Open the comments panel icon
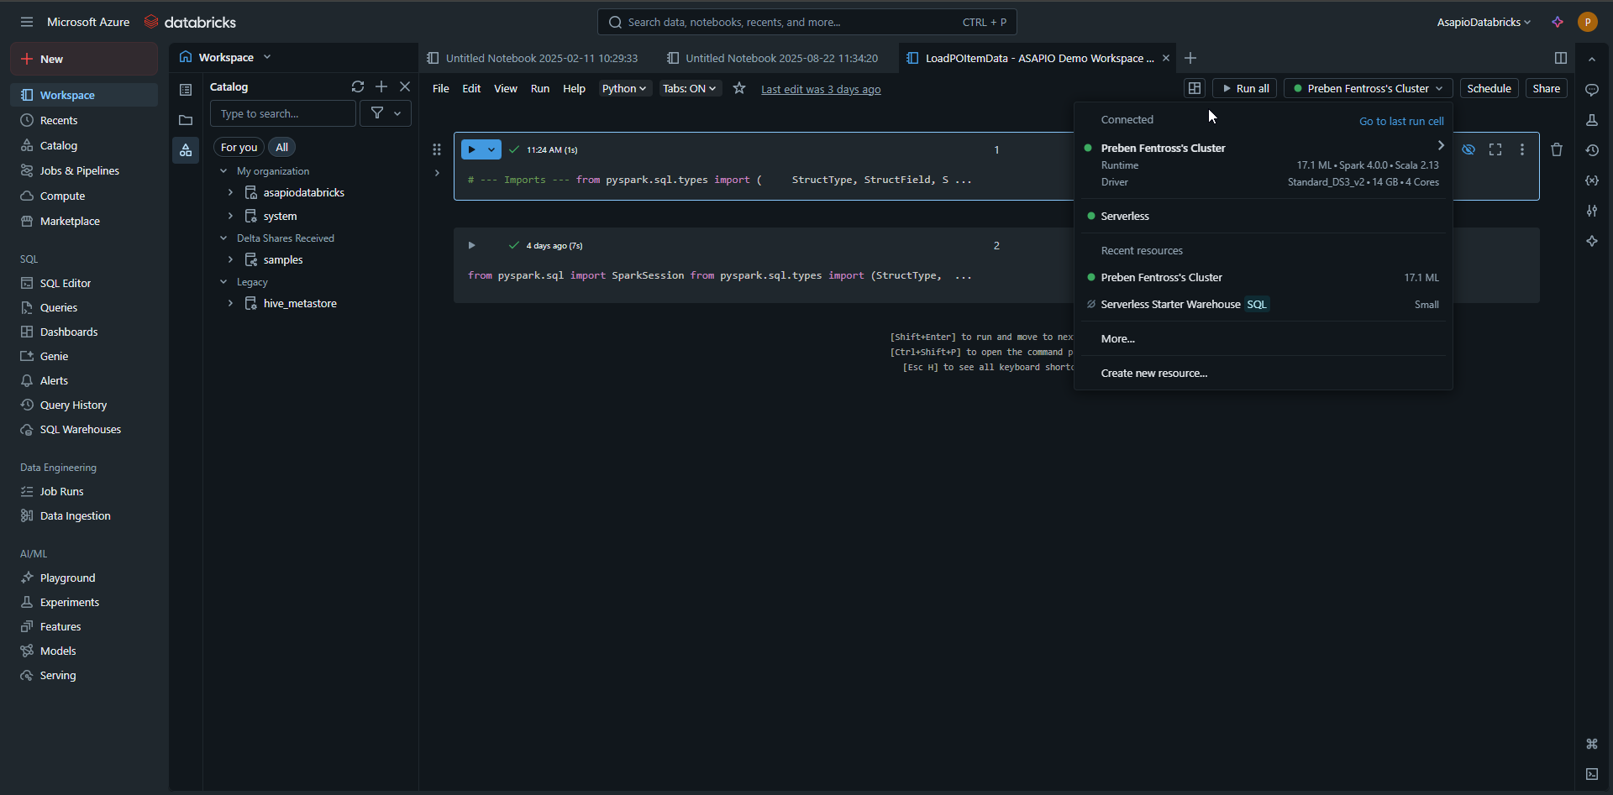 [1592, 90]
